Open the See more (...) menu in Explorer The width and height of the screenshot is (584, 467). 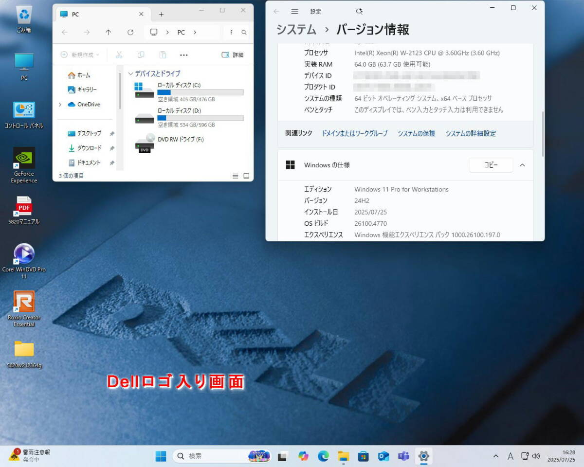click(184, 55)
